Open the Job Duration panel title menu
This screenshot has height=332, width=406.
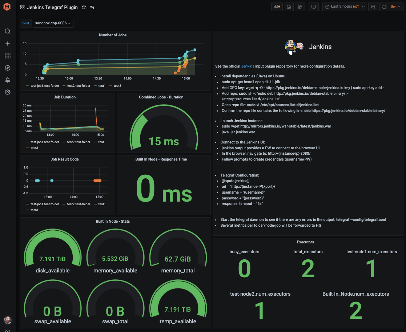[x=65, y=97]
